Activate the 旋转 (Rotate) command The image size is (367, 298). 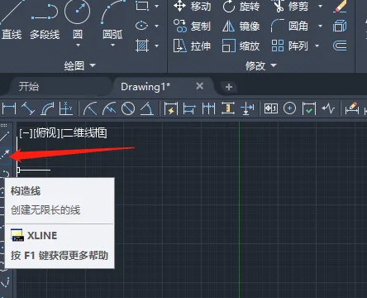point(241,6)
